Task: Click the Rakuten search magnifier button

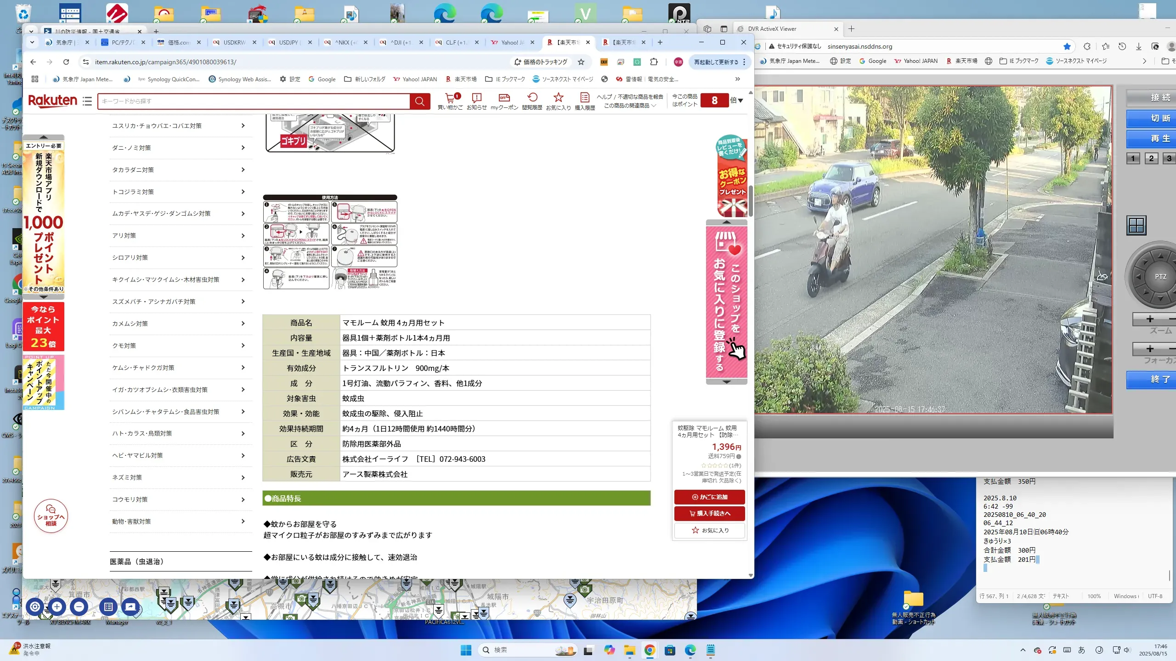Action: 419,101
